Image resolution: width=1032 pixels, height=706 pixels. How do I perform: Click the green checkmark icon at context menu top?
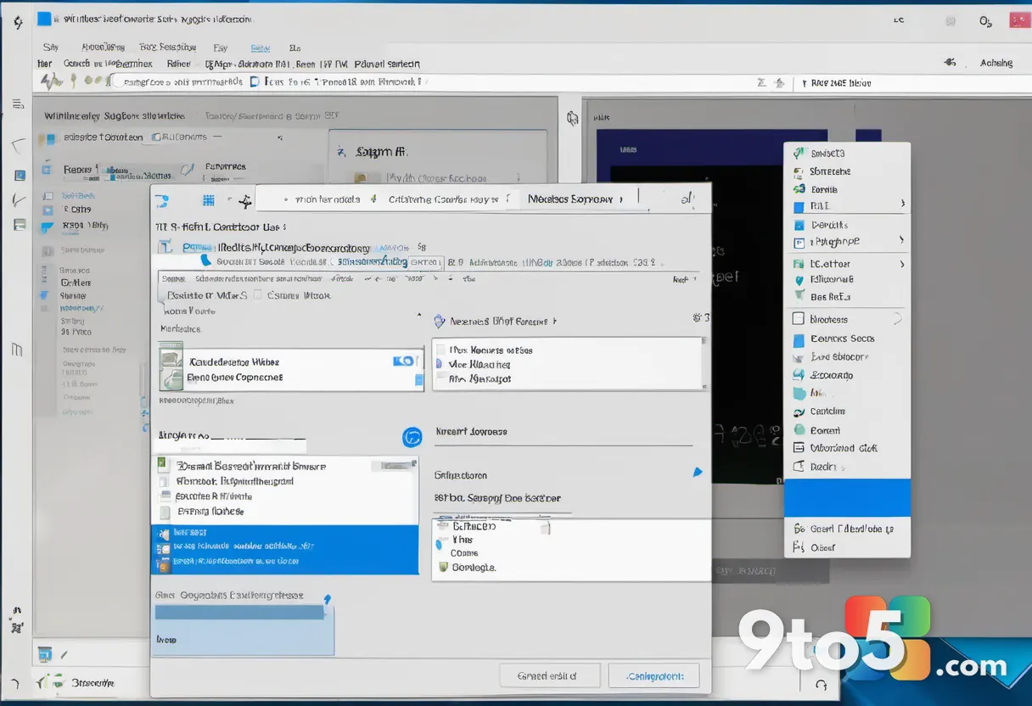[x=798, y=154]
